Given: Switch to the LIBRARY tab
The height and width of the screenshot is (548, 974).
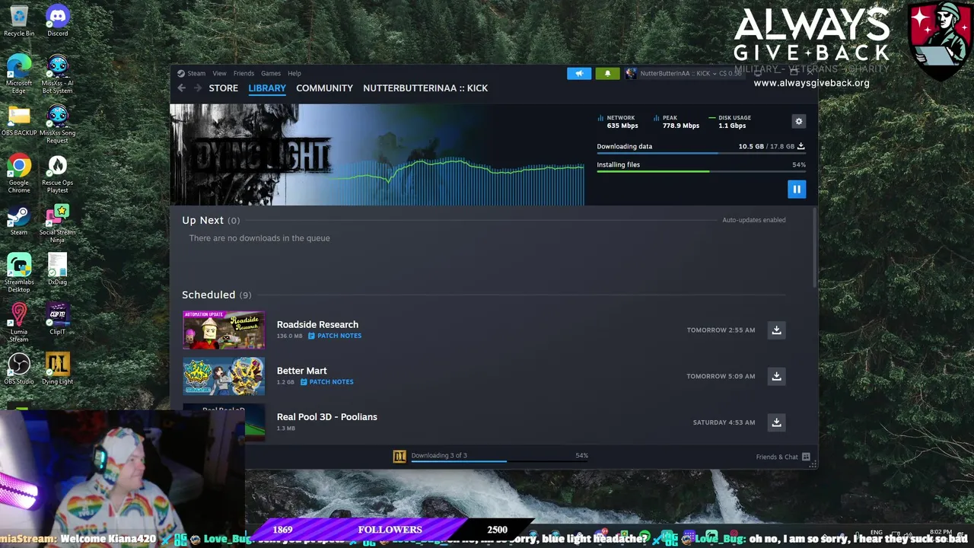Looking at the screenshot, I should [267, 88].
